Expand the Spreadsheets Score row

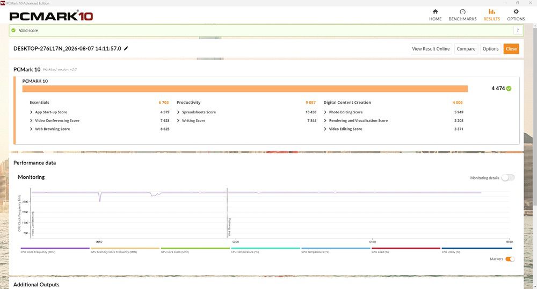coord(196,112)
